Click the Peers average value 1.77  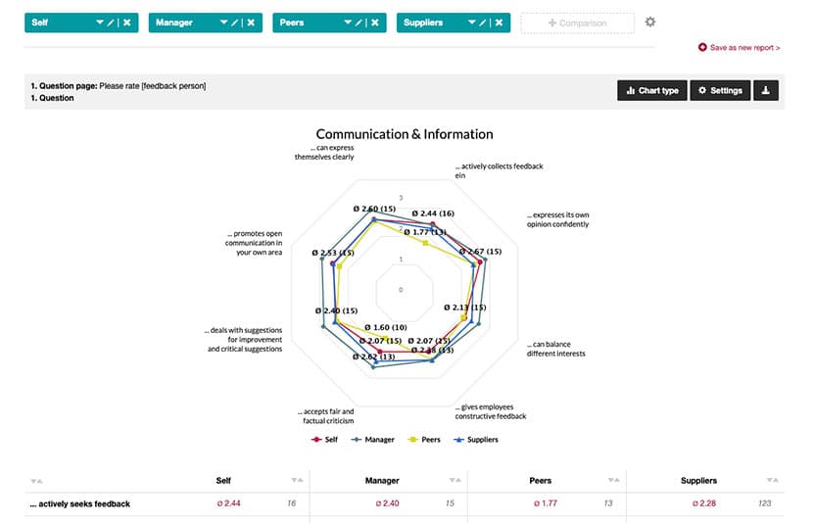coord(546,503)
